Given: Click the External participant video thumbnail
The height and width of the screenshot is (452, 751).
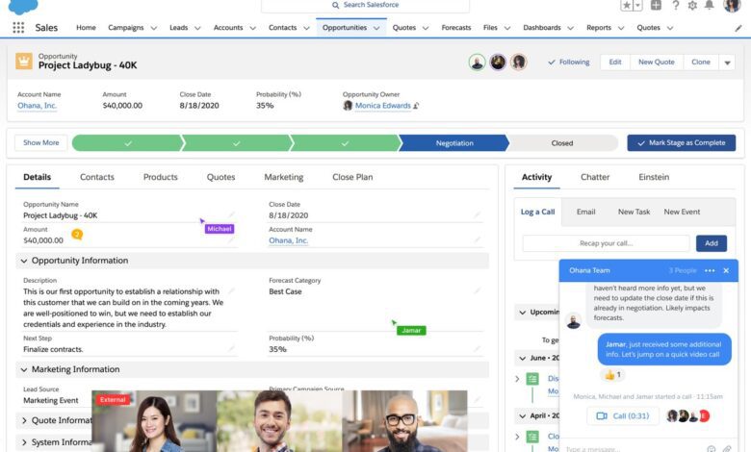Looking at the screenshot, I should tap(154, 421).
